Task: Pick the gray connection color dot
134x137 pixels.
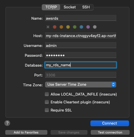Action: pos(95,27)
